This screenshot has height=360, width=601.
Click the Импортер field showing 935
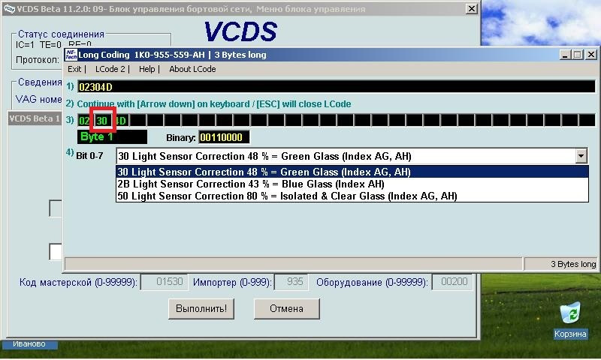point(291,282)
